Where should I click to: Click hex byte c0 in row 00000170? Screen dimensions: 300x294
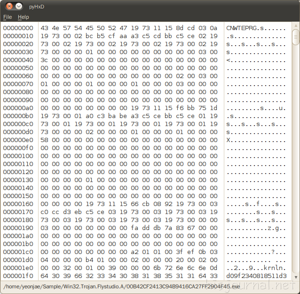click(44, 212)
